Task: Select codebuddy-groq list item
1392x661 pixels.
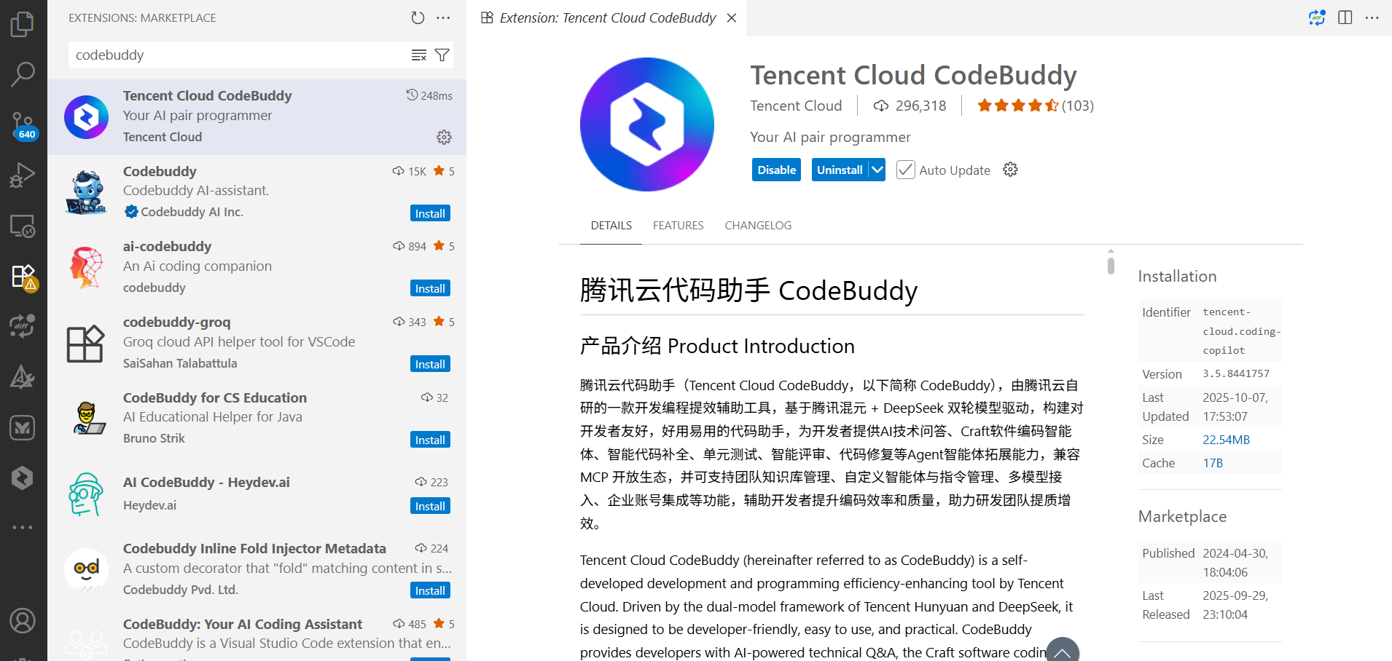Action: (x=257, y=343)
